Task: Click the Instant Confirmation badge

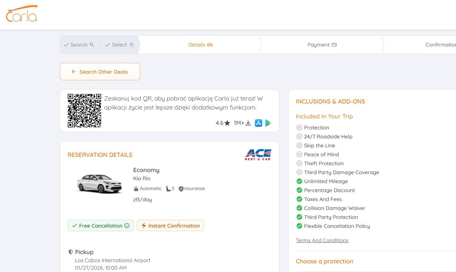Action: [x=170, y=225]
